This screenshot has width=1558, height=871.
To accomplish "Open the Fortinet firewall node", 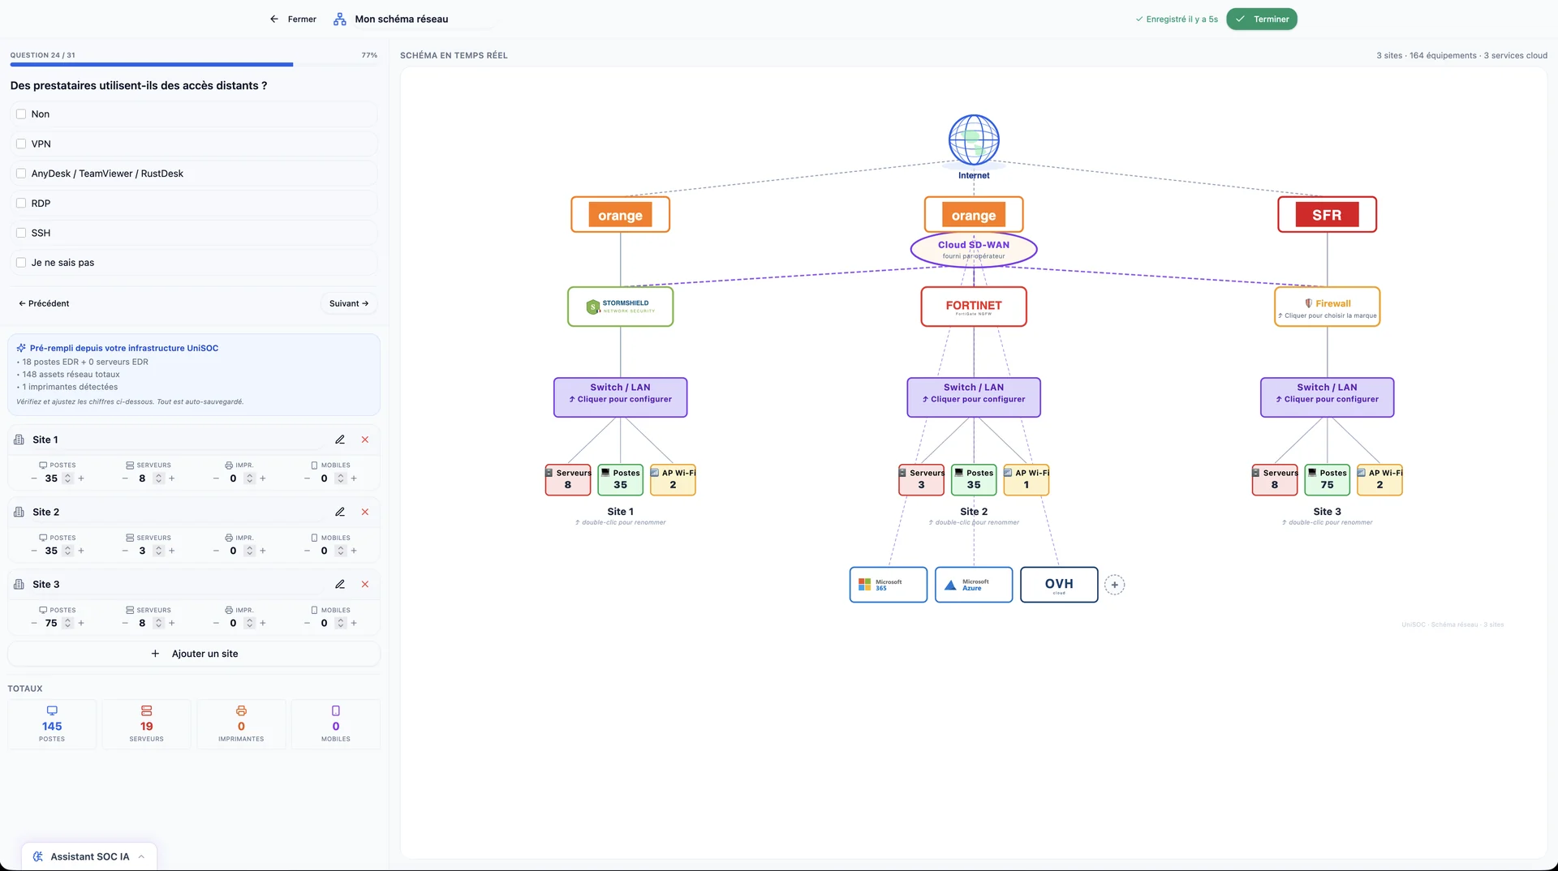I will coord(974,307).
